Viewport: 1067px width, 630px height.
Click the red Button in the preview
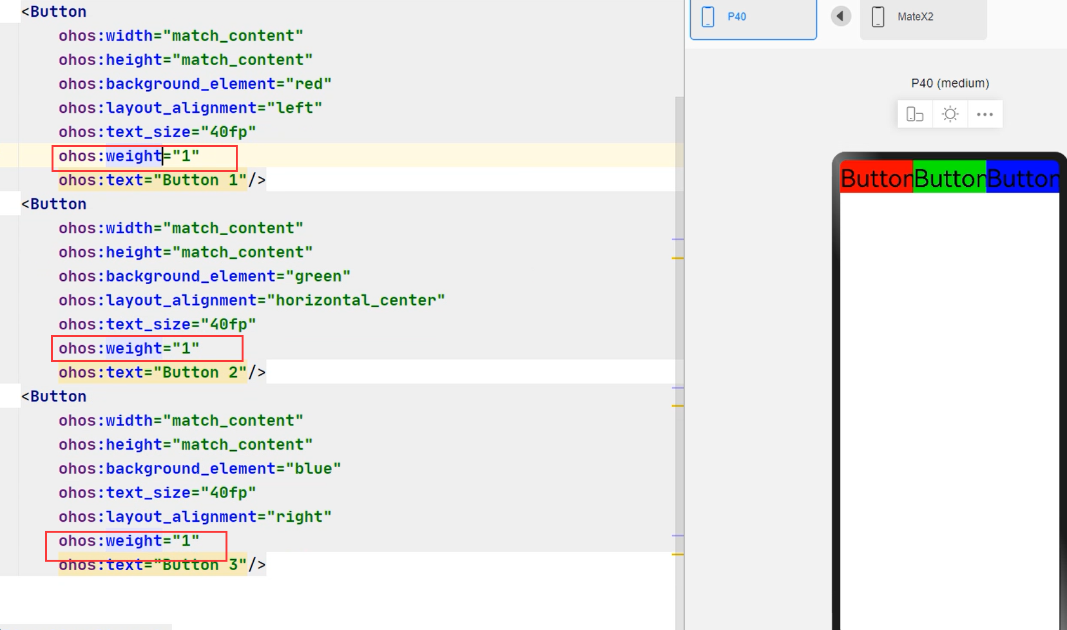tap(877, 177)
